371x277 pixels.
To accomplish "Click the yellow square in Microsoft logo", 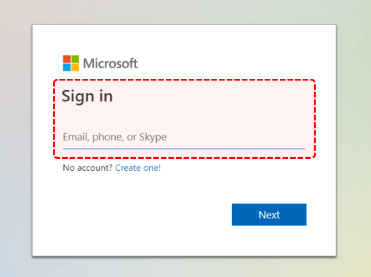I will 75,67.
